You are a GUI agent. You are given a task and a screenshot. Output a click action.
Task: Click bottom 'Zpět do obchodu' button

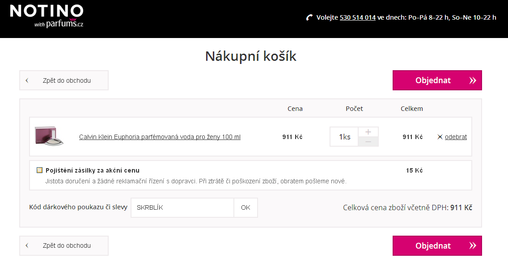tap(64, 245)
